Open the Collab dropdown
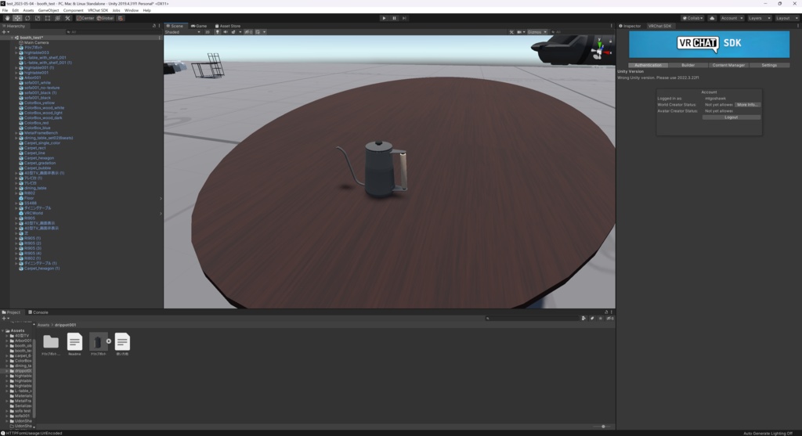This screenshot has height=436, width=802. (x=692, y=18)
